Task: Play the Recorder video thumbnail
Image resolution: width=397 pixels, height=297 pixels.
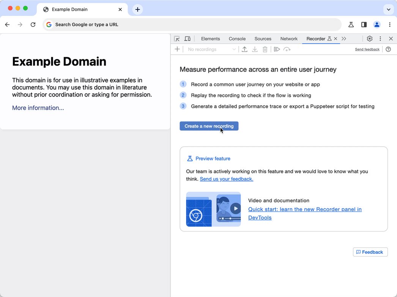Action: pyautogui.click(x=213, y=209)
